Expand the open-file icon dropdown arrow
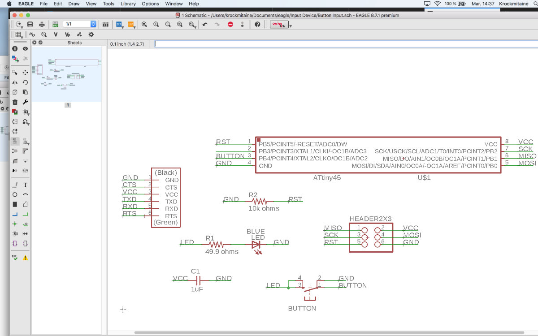Viewport: 538px width, 336px height. tap(22, 27)
